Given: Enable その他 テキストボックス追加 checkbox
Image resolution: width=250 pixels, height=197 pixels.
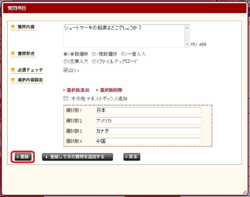Looking at the screenshot, I should tap(65, 99).
